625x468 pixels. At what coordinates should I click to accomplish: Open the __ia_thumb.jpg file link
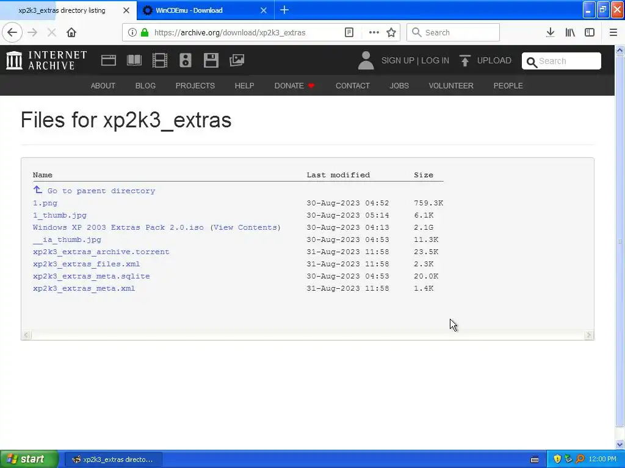pyautogui.click(x=67, y=239)
